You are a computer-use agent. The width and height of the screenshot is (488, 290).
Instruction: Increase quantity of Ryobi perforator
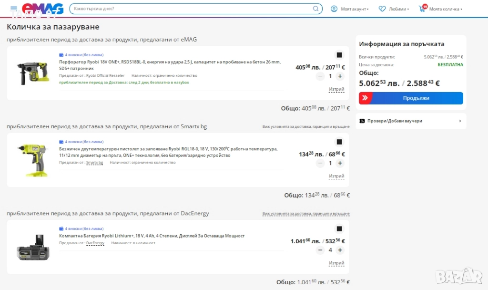(340, 76)
